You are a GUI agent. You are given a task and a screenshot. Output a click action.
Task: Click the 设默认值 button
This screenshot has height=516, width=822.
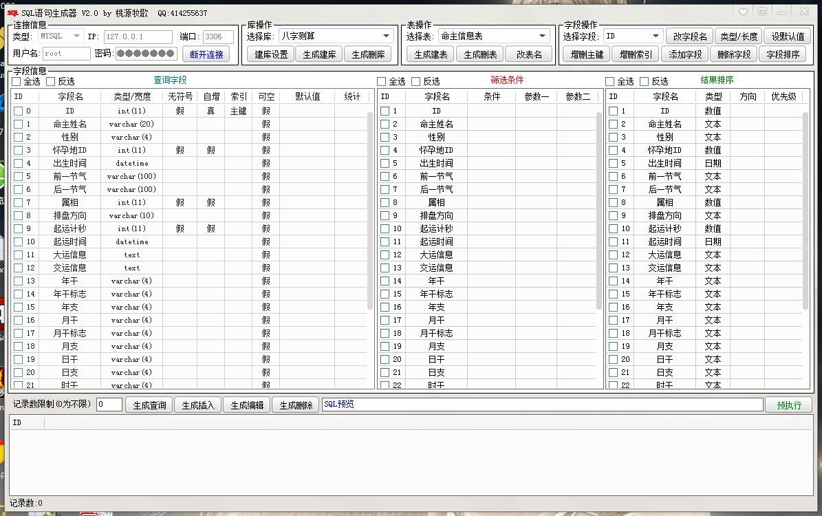pyautogui.click(x=788, y=36)
